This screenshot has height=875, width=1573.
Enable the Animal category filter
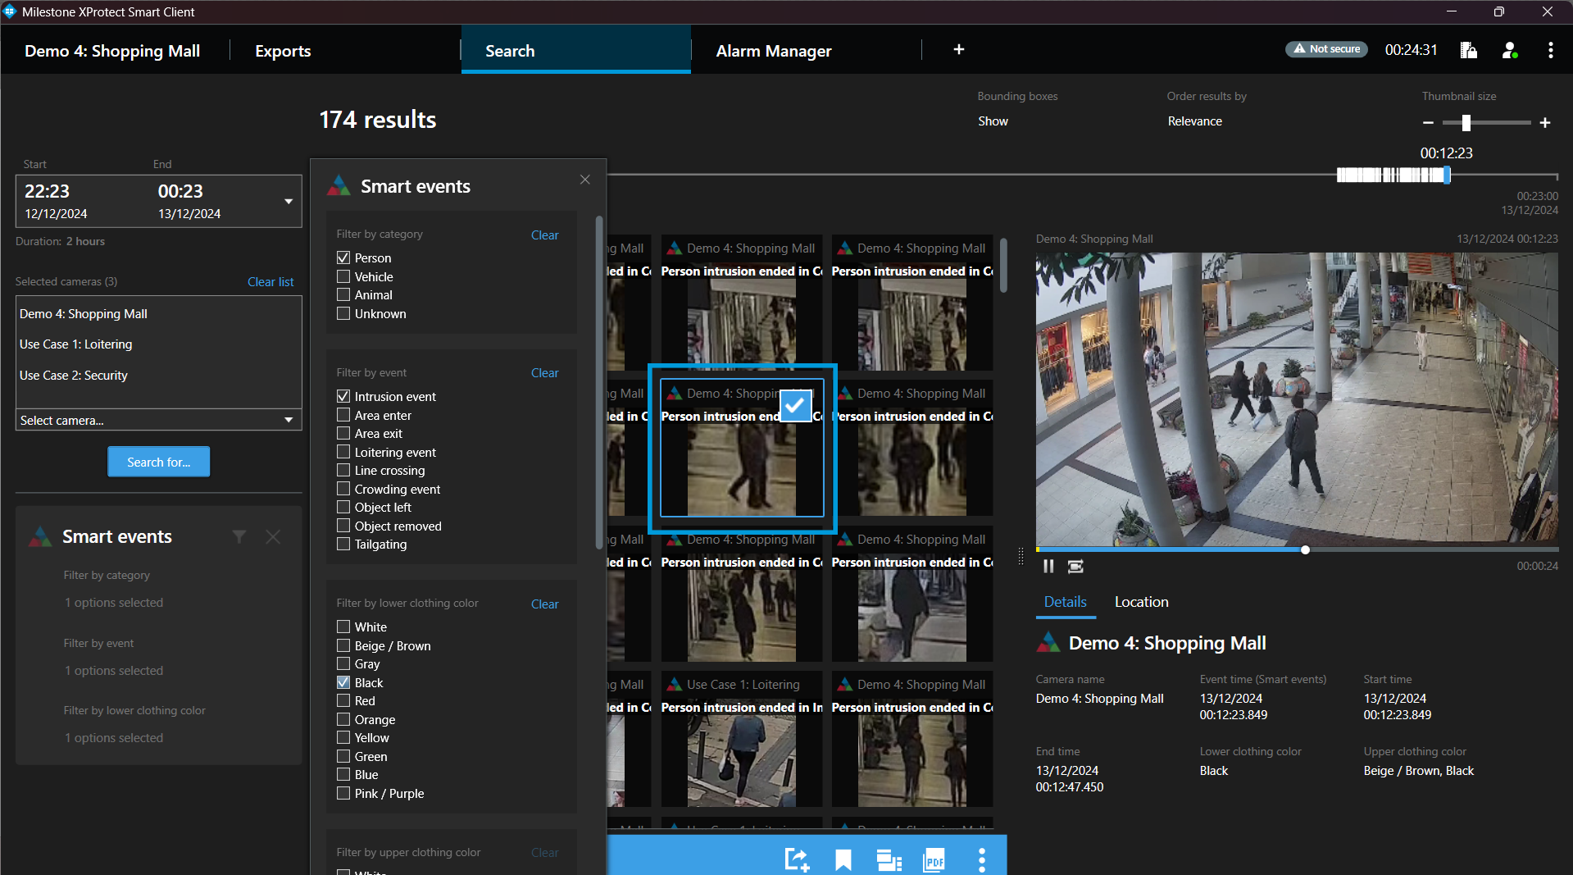343,294
